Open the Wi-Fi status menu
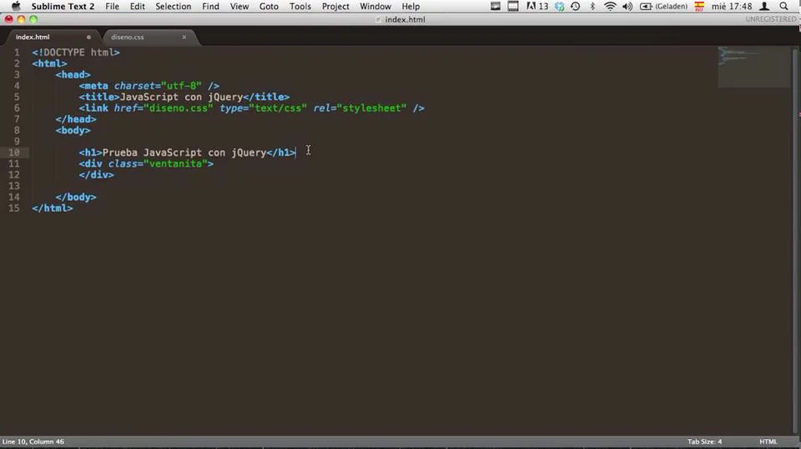The image size is (801, 449). pos(610,6)
